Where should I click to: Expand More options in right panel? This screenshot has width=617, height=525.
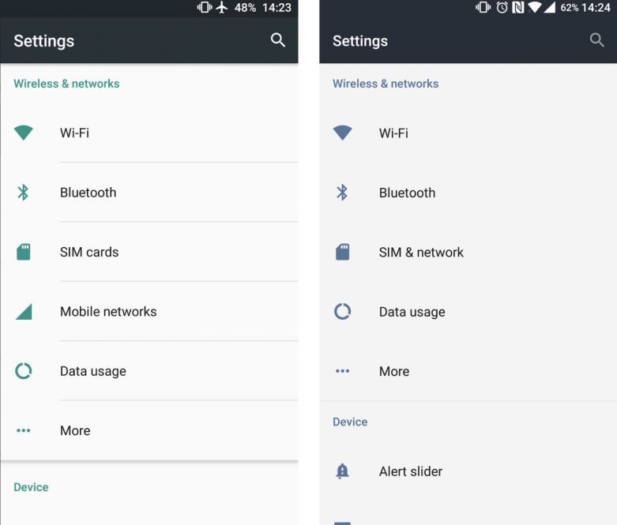[468, 371]
